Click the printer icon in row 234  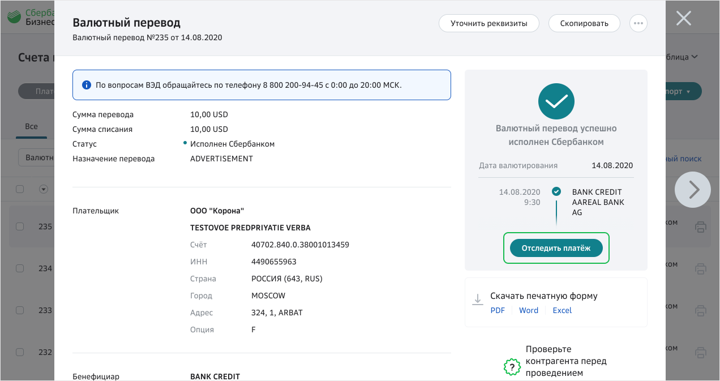tap(700, 268)
